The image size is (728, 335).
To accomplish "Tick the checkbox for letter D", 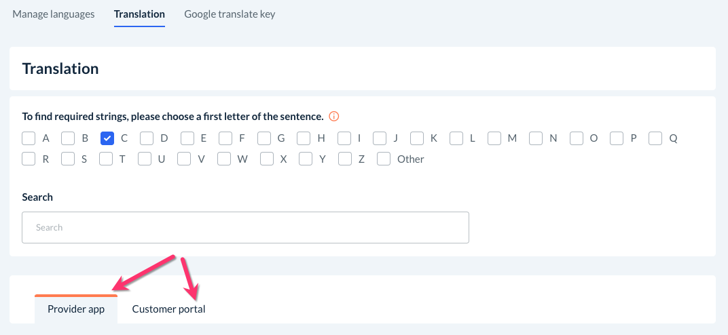I will pyautogui.click(x=147, y=138).
